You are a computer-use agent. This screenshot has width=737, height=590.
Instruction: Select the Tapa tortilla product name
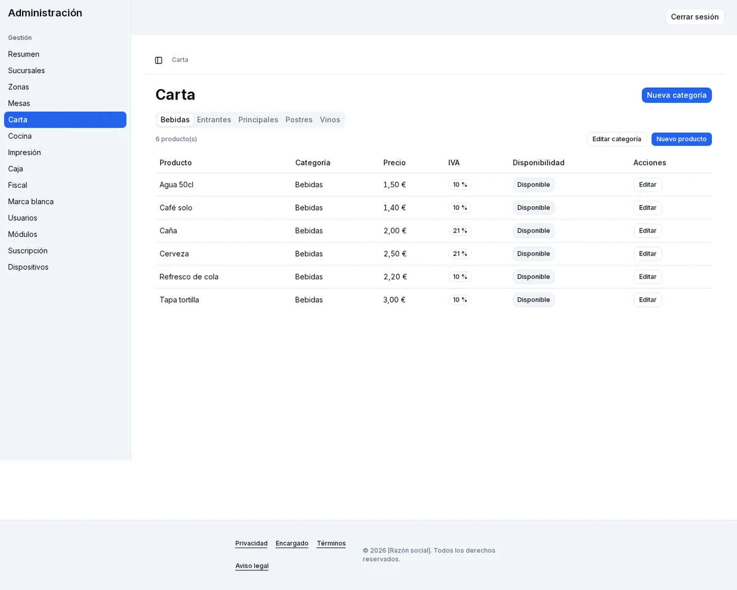tap(179, 300)
